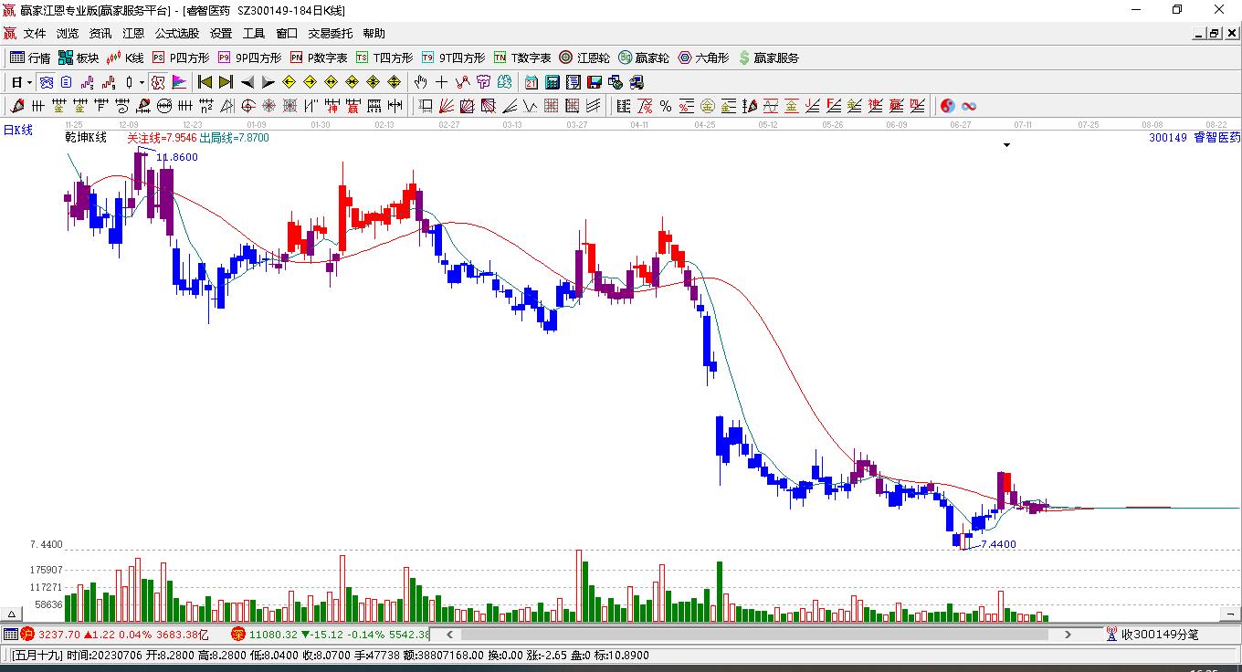The width and height of the screenshot is (1242, 672).
Task: Toggle the K线 candlestick view button
Action: point(125,58)
